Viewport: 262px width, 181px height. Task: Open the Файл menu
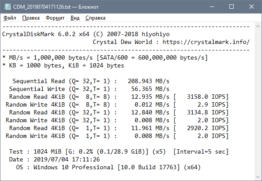coord(10,18)
